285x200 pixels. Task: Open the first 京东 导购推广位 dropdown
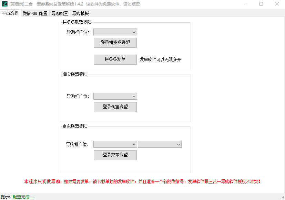(x=115, y=144)
